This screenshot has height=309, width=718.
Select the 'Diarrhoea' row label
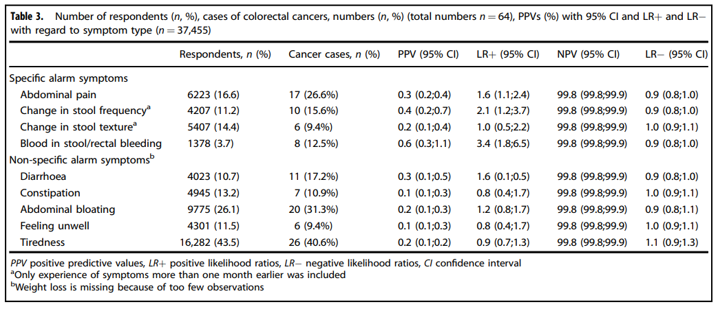pos(45,176)
